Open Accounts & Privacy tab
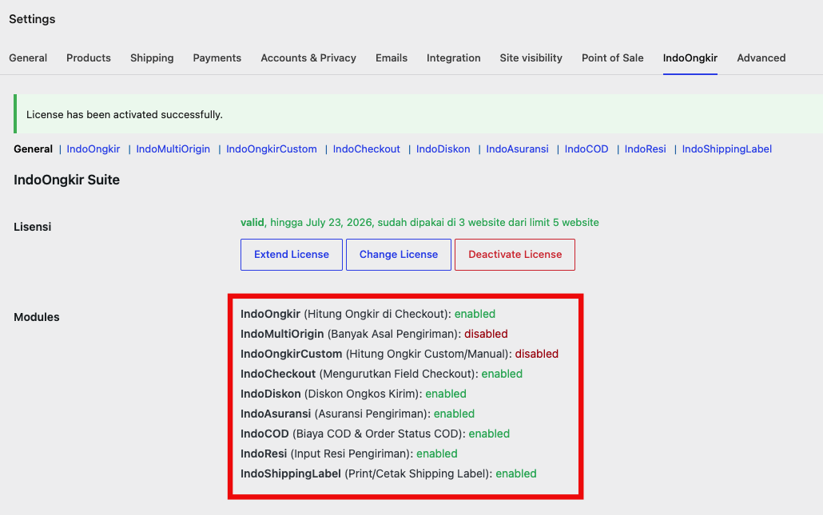Screen dimensions: 823x515 click(x=308, y=57)
